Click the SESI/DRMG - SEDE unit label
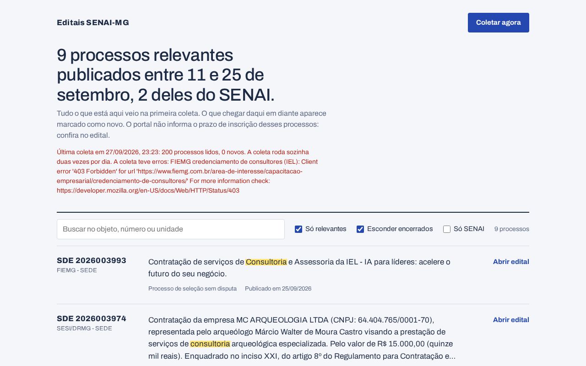 point(84,328)
